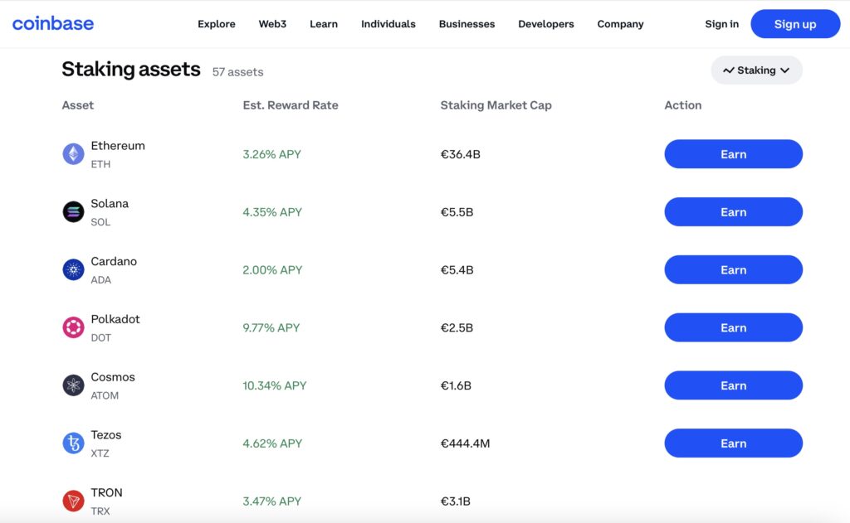Click Earn for Cardano

(x=734, y=269)
